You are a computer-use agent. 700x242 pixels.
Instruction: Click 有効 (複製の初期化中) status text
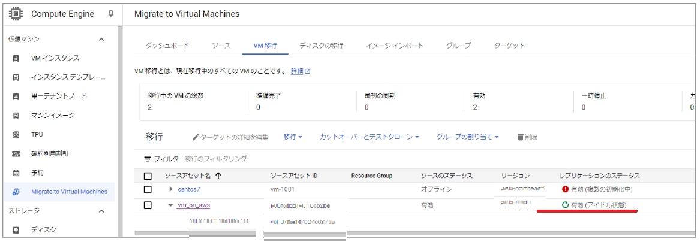coord(602,189)
